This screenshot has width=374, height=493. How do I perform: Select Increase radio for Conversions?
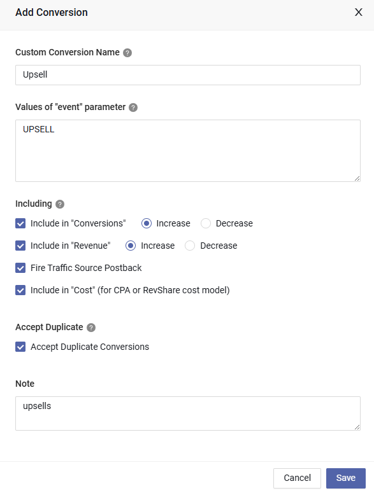(x=147, y=223)
